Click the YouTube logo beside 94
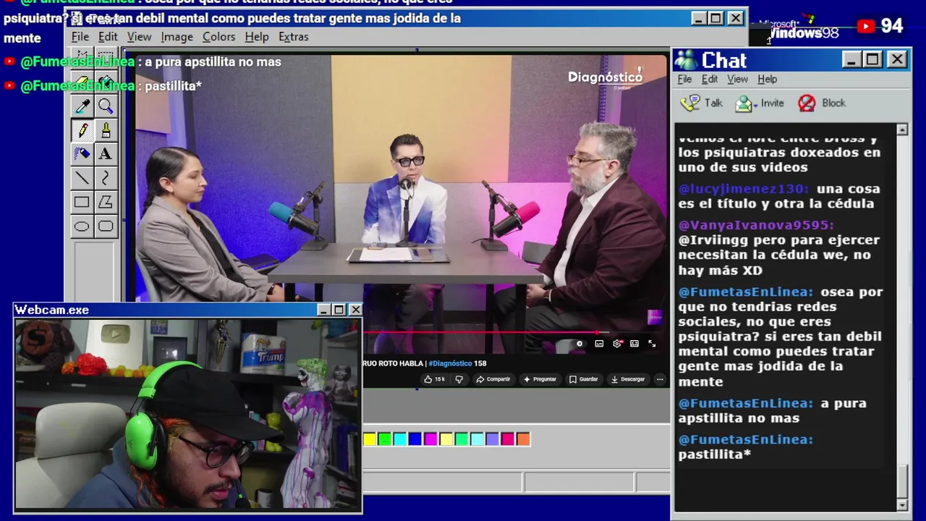Viewport: 926px width, 521px height. 866,27
